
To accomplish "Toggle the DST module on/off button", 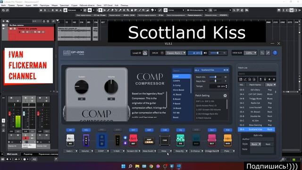I will [x=133, y=130].
